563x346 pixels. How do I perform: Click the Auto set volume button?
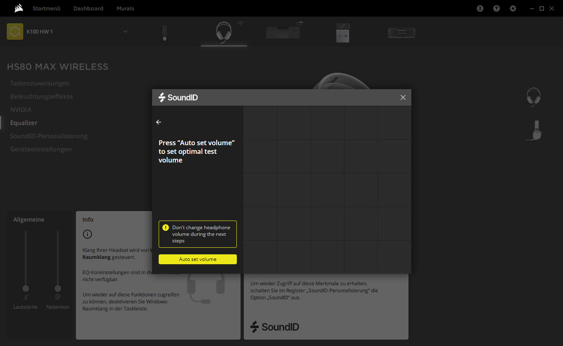198,259
